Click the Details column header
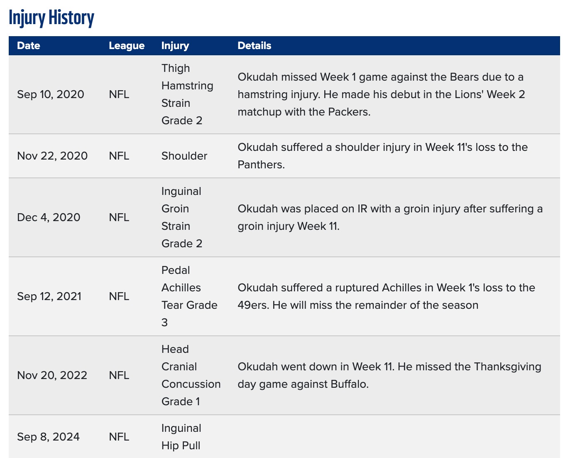Viewport: 563px width, 458px height. point(254,46)
